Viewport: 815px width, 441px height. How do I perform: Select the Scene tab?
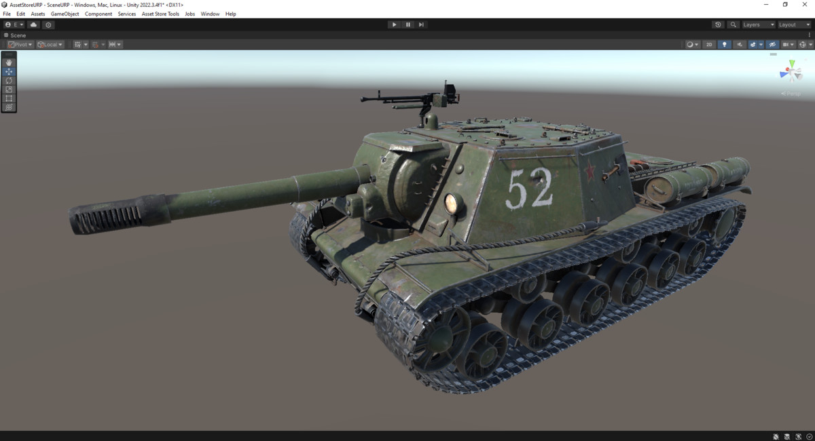tap(15, 35)
